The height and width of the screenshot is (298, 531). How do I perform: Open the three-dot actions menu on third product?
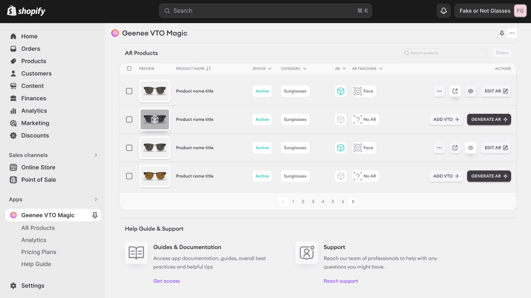pyautogui.click(x=439, y=148)
